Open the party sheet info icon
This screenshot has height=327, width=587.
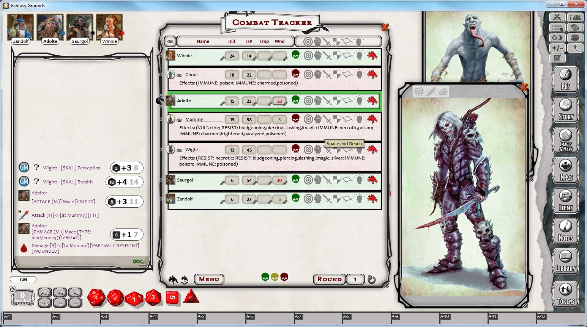(x=575, y=17)
